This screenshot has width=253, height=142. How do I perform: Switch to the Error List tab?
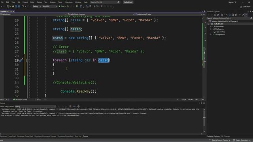(x=78, y=136)
